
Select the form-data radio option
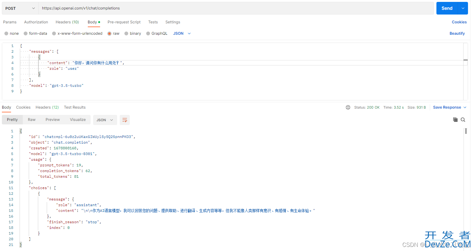[26, 33]
